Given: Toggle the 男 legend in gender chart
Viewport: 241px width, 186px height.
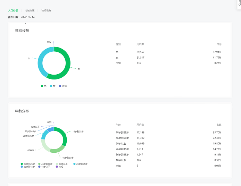Looking at the screenshot, I should click(x=44, y=86).
